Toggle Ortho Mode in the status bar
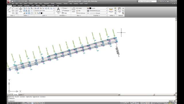Viewport: 184px width, 104px height. [28, 103]
